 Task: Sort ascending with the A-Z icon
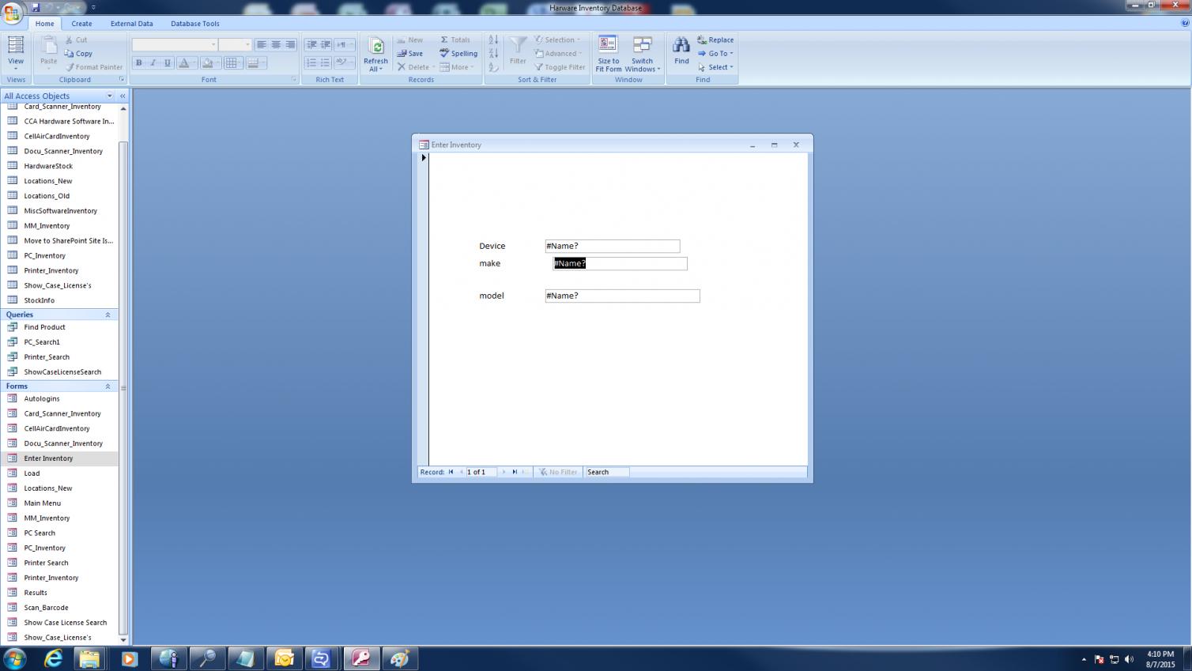pyautogui.click(x=493, y=40)
